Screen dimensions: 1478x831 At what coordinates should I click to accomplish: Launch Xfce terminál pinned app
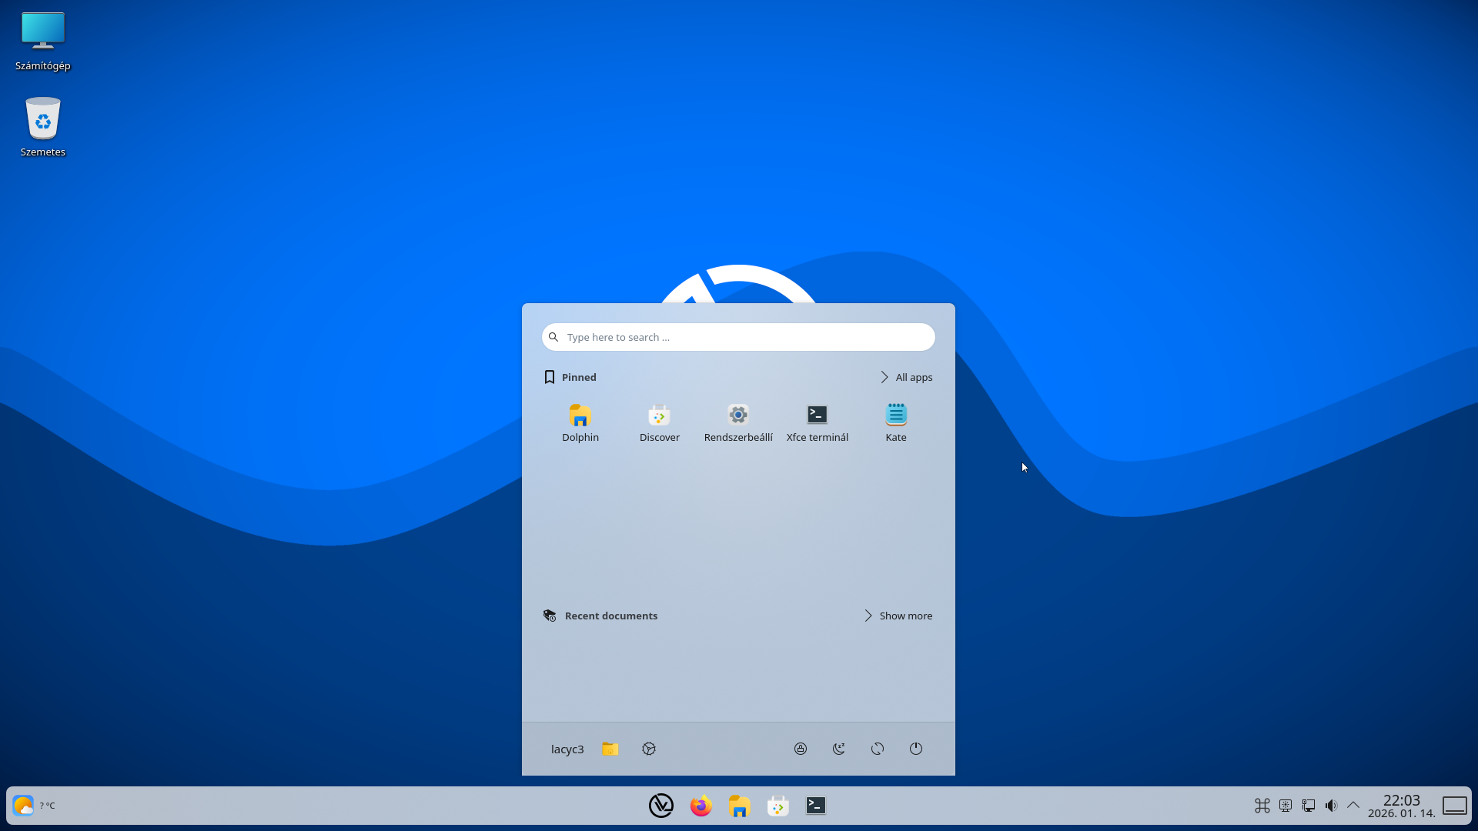coord(817,422)
